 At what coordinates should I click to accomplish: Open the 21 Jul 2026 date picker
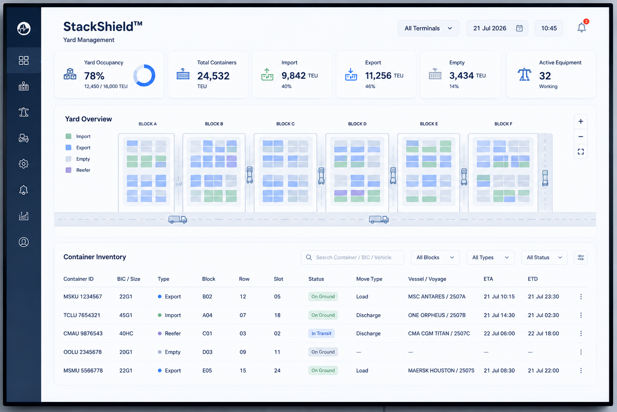point(497,28)
